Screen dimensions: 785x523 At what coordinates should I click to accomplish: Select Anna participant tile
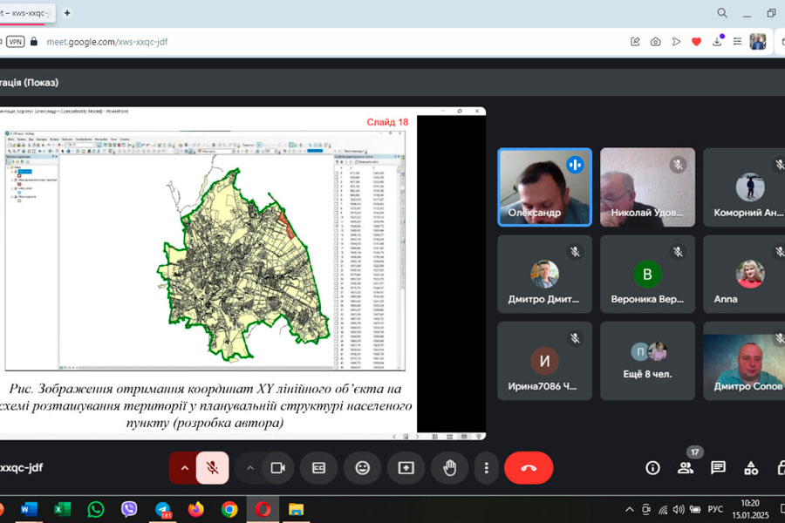pyautogui.click(x=744, y=275)
